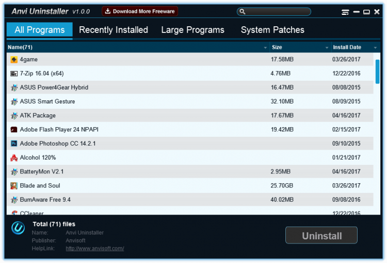Show the System Patches tab
This screenshot has width=387, height=263.
[272, 30]
